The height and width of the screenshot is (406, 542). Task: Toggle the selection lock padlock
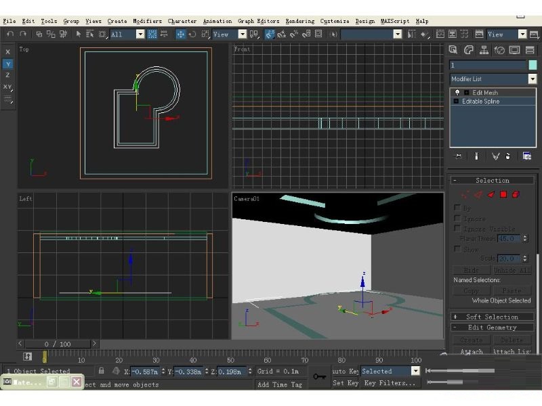[x=101, y=371]
